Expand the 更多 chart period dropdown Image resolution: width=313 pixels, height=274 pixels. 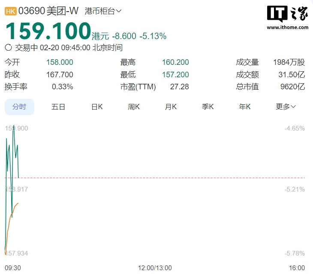[x=286, y=107]
